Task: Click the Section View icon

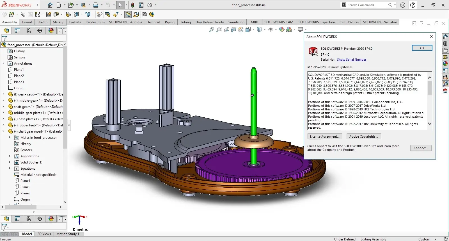Action: [x=233, y=29]
